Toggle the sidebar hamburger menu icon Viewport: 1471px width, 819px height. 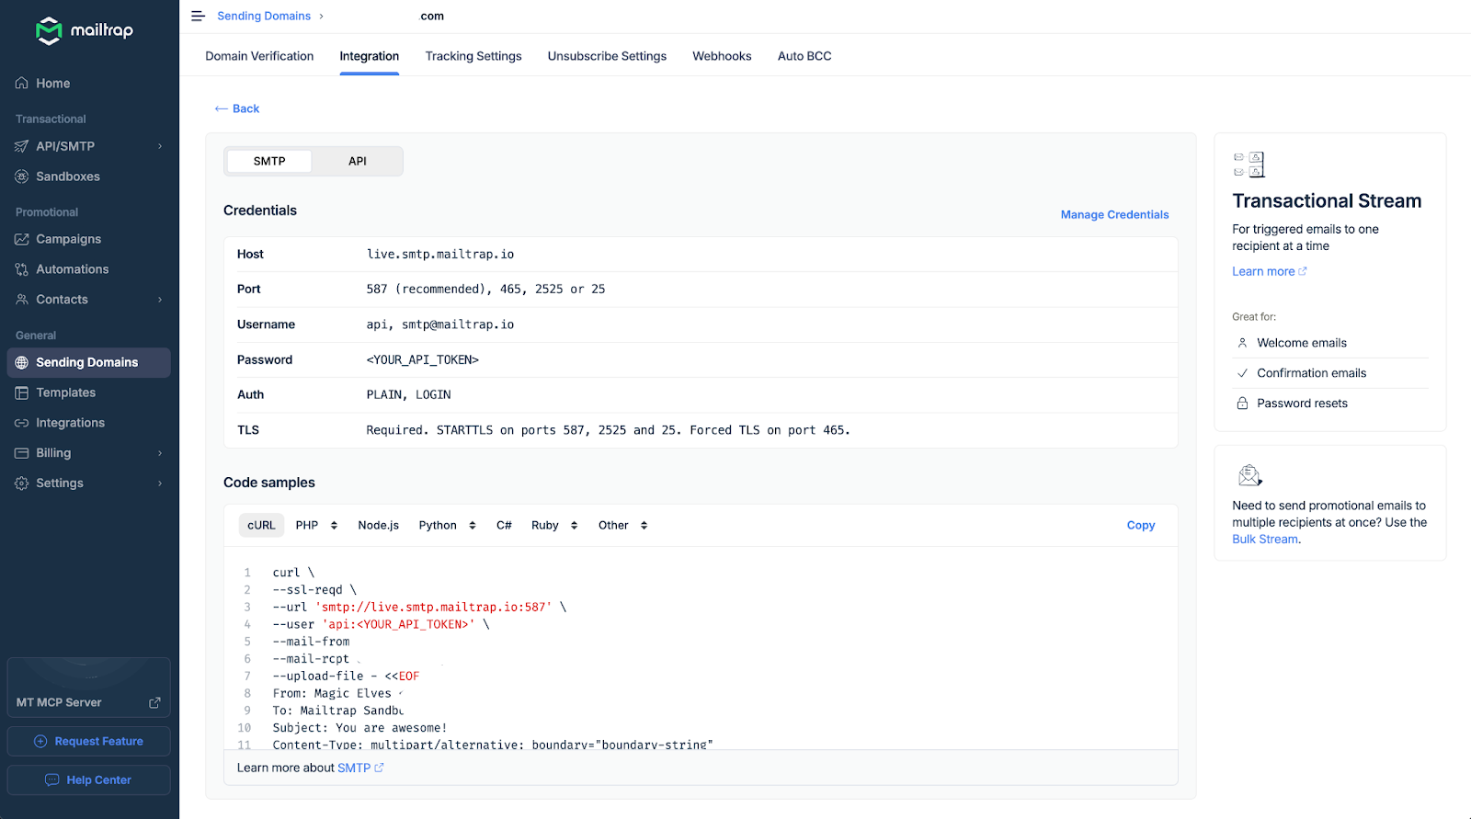pyautogui.click(x=198, y=16)
